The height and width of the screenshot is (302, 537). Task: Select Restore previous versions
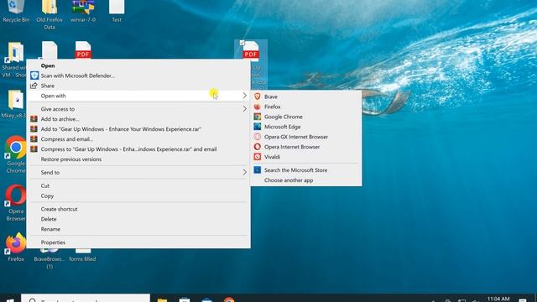pos(138,159)
